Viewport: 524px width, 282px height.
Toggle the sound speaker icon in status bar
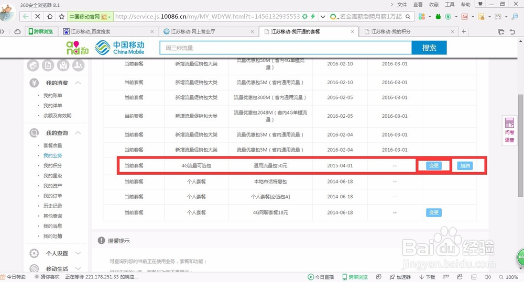tap(487, 277)
